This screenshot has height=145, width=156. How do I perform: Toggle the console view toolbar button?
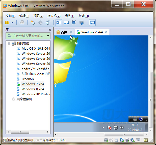(x=92, y=23)
